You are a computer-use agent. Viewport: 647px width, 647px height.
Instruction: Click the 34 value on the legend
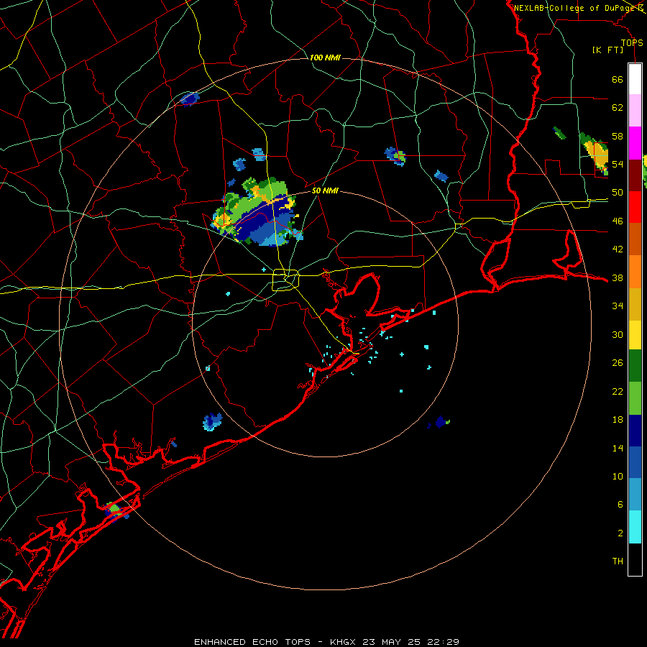coord(618,306)
